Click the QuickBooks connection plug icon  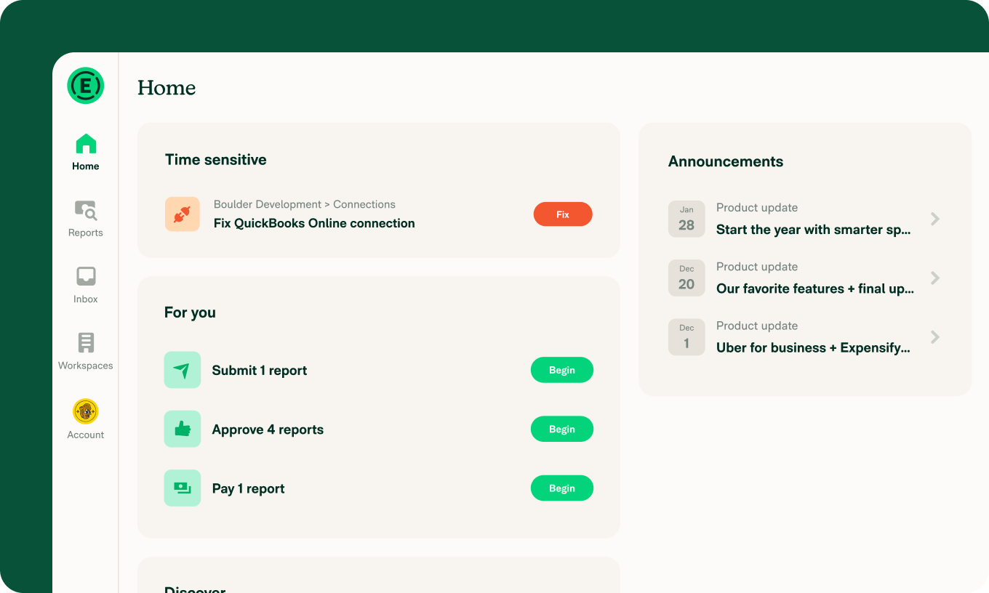coord(183,214)
